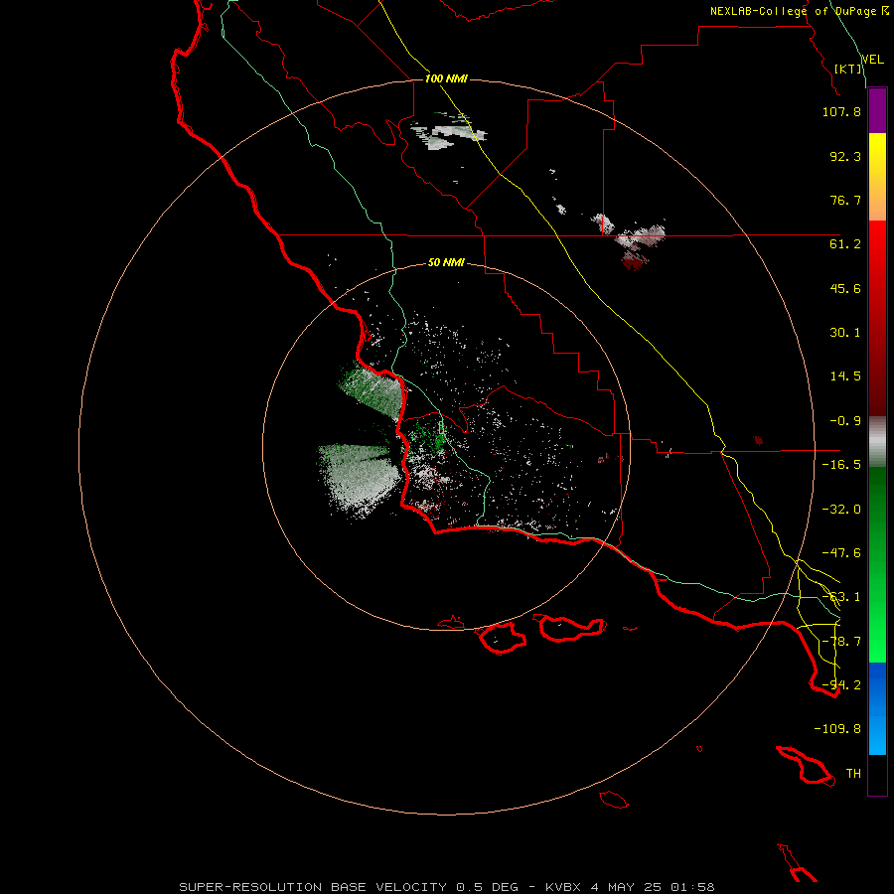Screen dimensions: 894x894
Task: Click the bright green segment of color bar
Action: 877,564
